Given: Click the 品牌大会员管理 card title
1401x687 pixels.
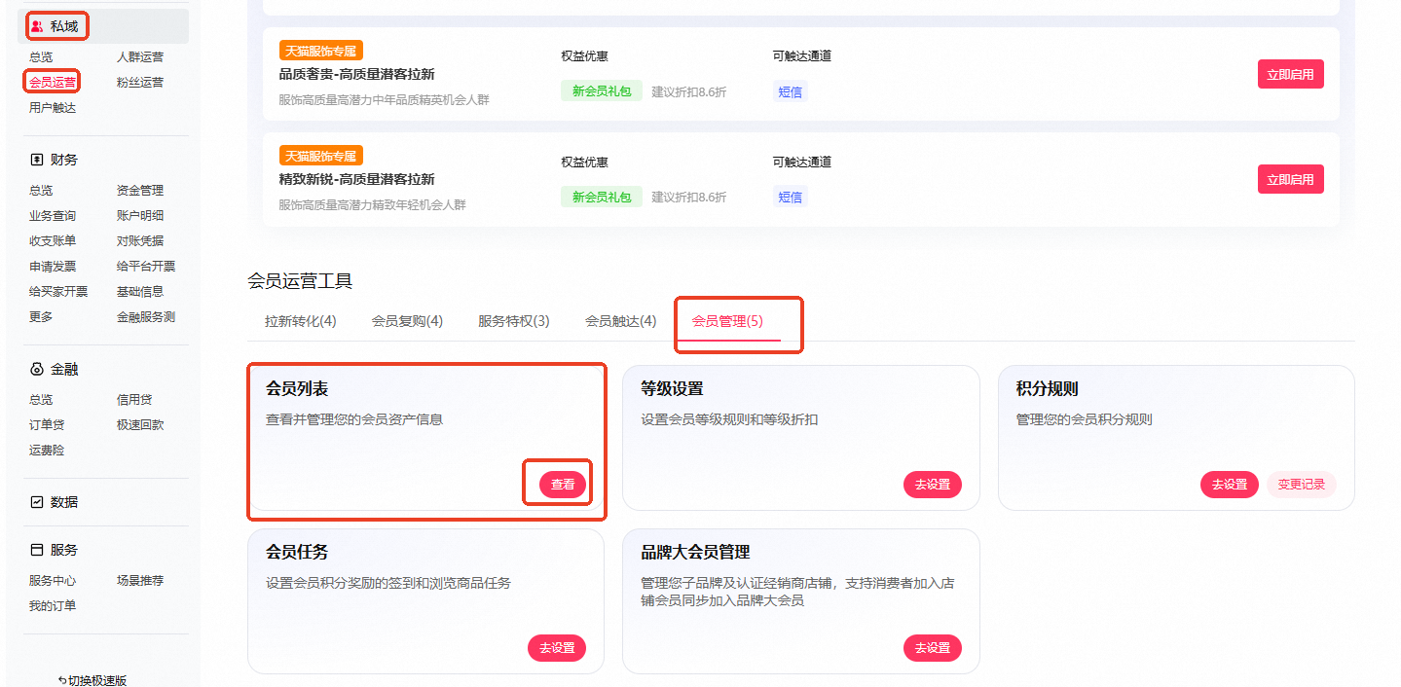Looking at the screenshot, I should point(695,552).
